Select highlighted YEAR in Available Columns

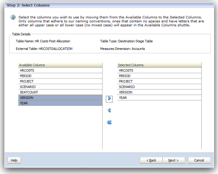coord(60,103)
